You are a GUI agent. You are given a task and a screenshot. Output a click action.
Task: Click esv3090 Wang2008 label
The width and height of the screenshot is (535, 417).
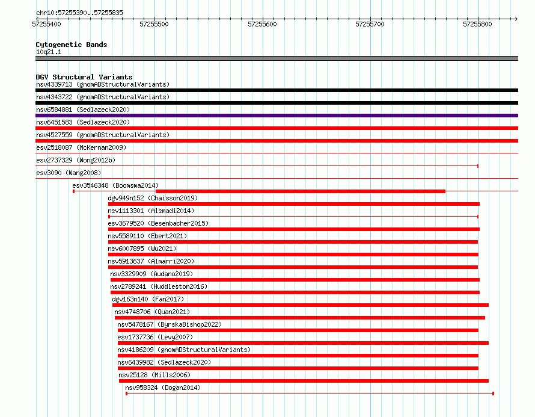[69, 173]
